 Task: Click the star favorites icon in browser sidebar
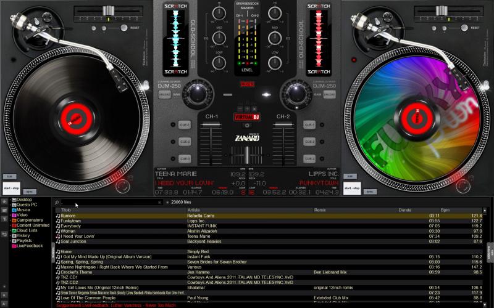click(x=4, y=201)
